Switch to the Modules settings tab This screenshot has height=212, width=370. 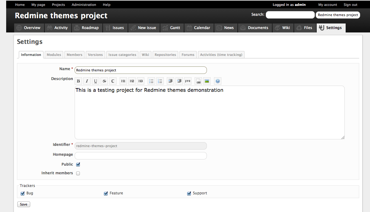point(54,55)
